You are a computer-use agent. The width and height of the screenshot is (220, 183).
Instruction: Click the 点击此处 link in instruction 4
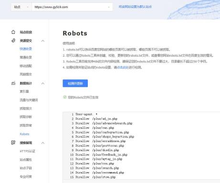tap(123, 67)
